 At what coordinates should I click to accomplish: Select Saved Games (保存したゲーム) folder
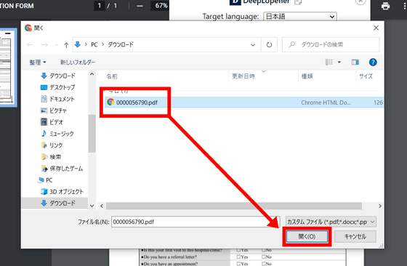62,169
